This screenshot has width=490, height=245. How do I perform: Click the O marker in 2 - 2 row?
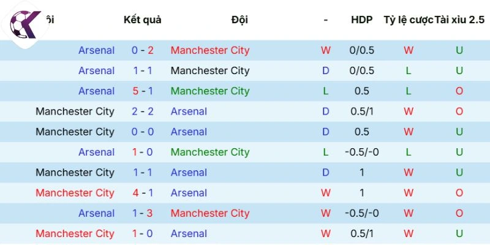459,111
